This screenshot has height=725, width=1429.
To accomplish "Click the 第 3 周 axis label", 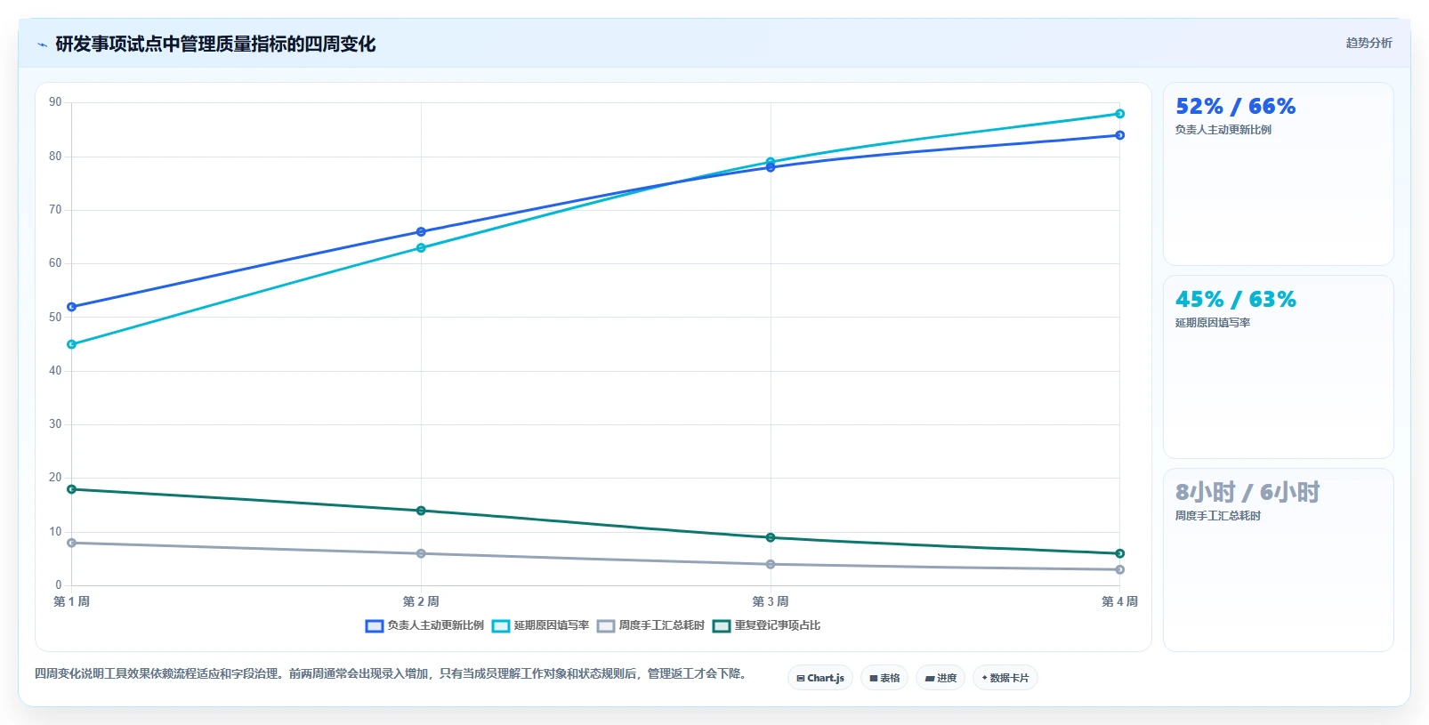I will (771, 601).
